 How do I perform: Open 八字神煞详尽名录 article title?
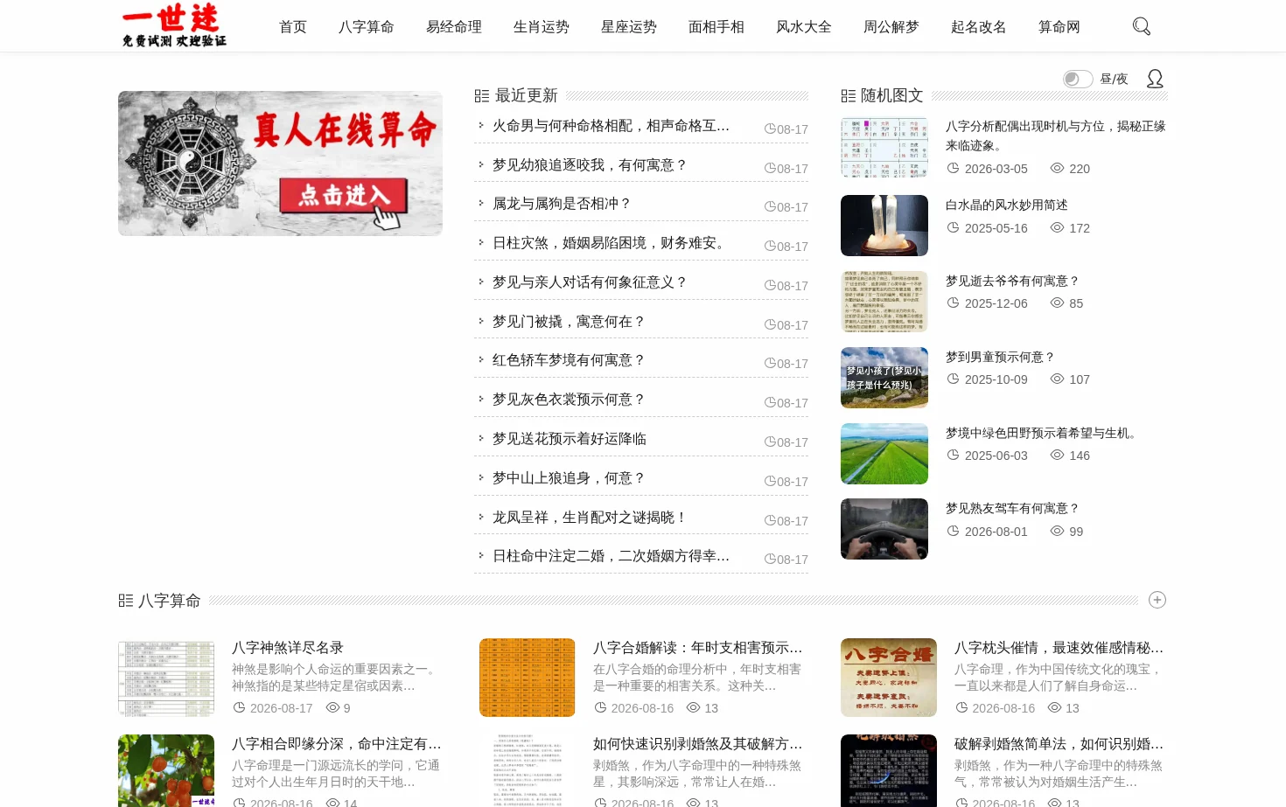[x=288, y=648]
